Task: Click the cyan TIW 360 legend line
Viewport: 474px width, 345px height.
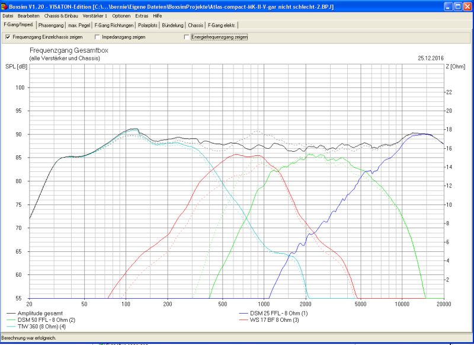Action: tap(12, 326)
